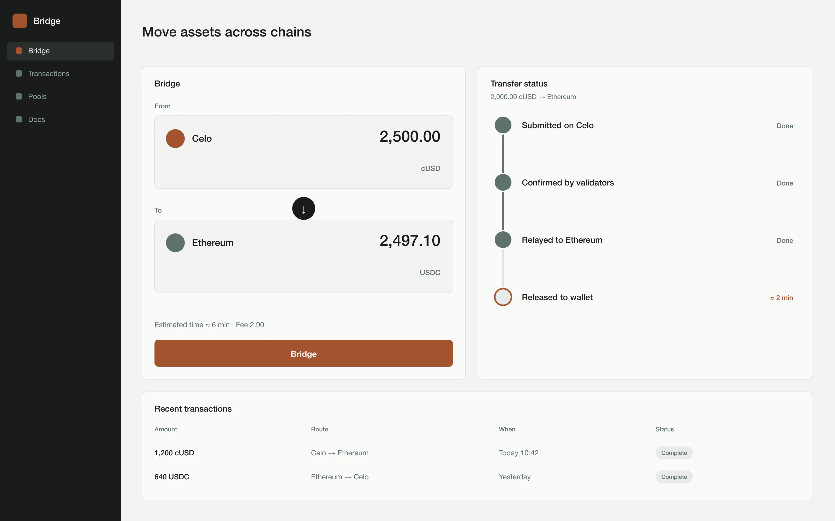The height and width of the screenshot is (521, 835).
Task: Click the orange Bridge logo icon
Action: [20, 21]
